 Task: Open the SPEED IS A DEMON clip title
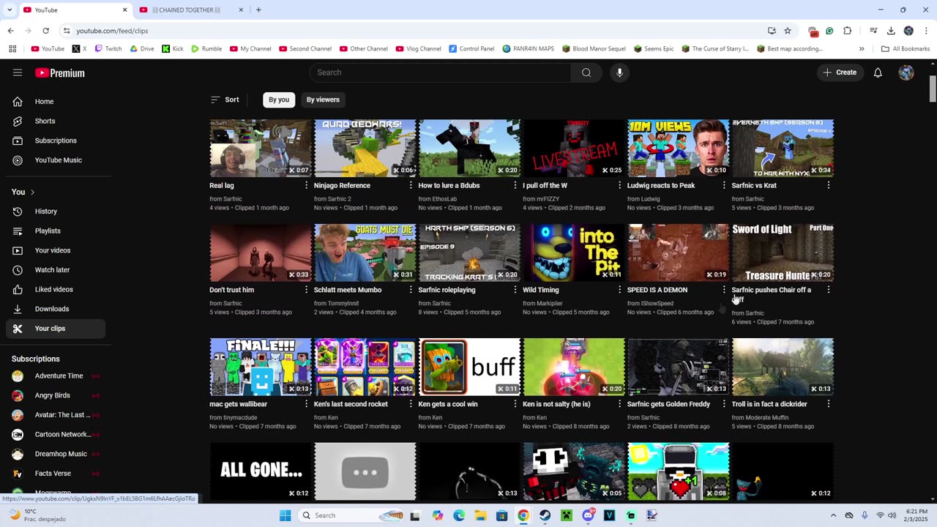657,290
